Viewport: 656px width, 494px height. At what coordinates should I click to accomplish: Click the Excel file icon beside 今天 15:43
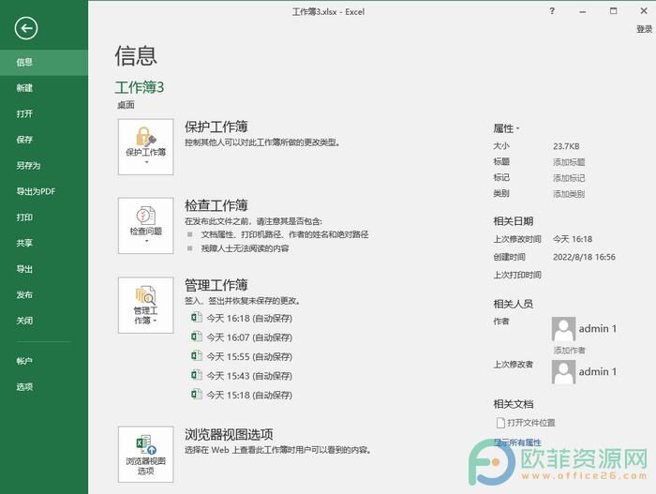point(197,375)
